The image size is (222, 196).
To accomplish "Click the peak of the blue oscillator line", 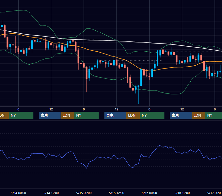I will 160,145.
